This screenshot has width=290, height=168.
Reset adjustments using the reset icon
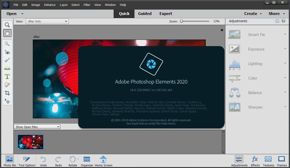coord(277,21)
